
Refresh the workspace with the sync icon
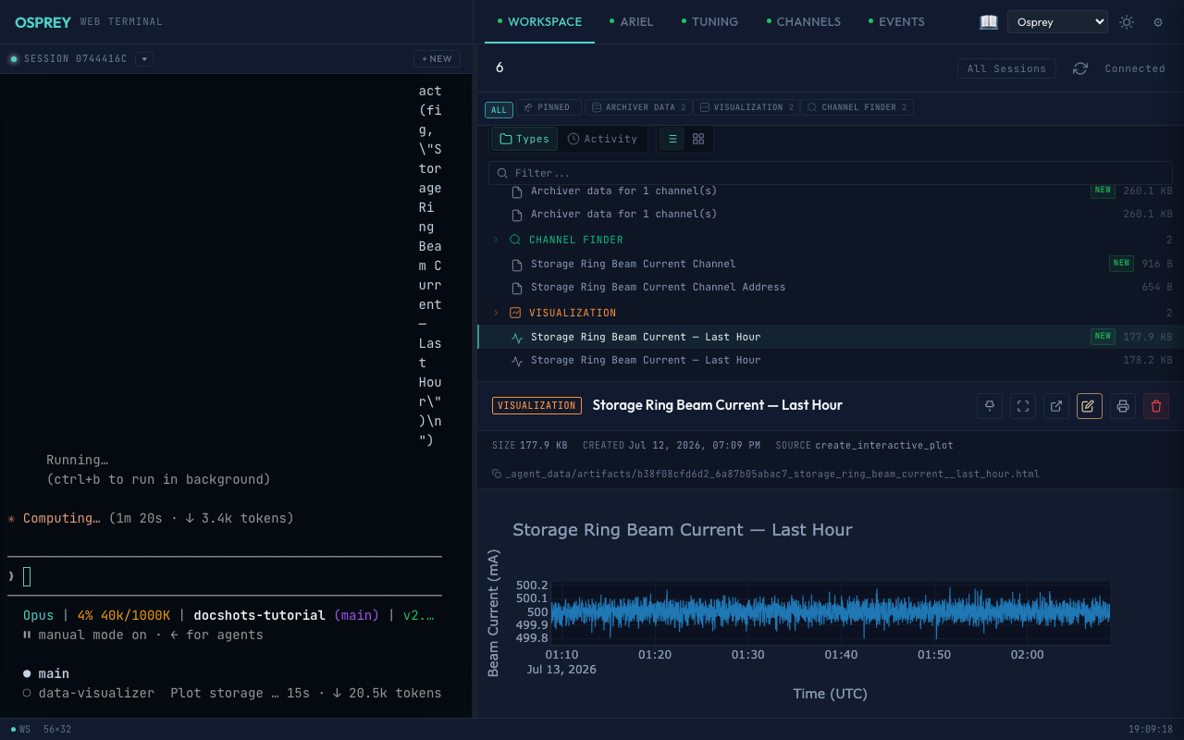point(1080,68)
